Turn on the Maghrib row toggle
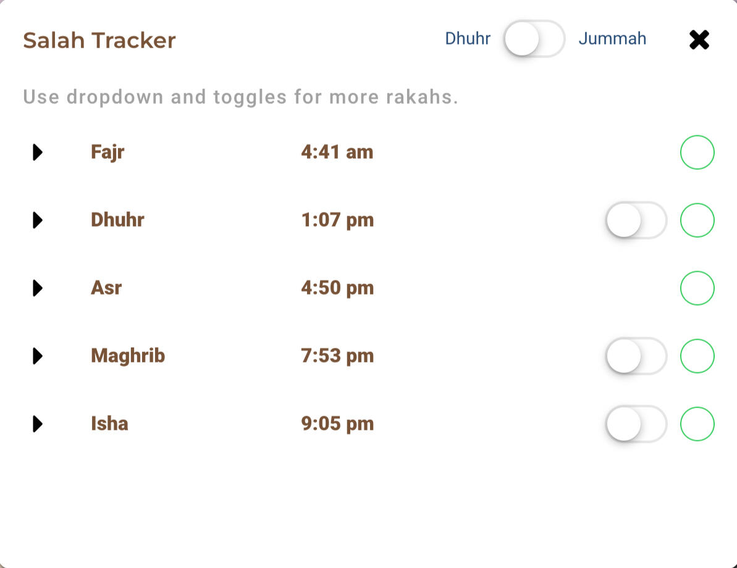The height and width of the screenshot is (568, 737). 636,356
